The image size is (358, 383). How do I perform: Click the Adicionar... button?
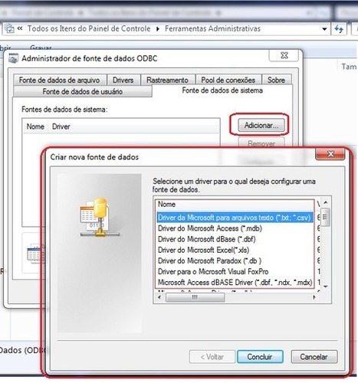[261, 126]
